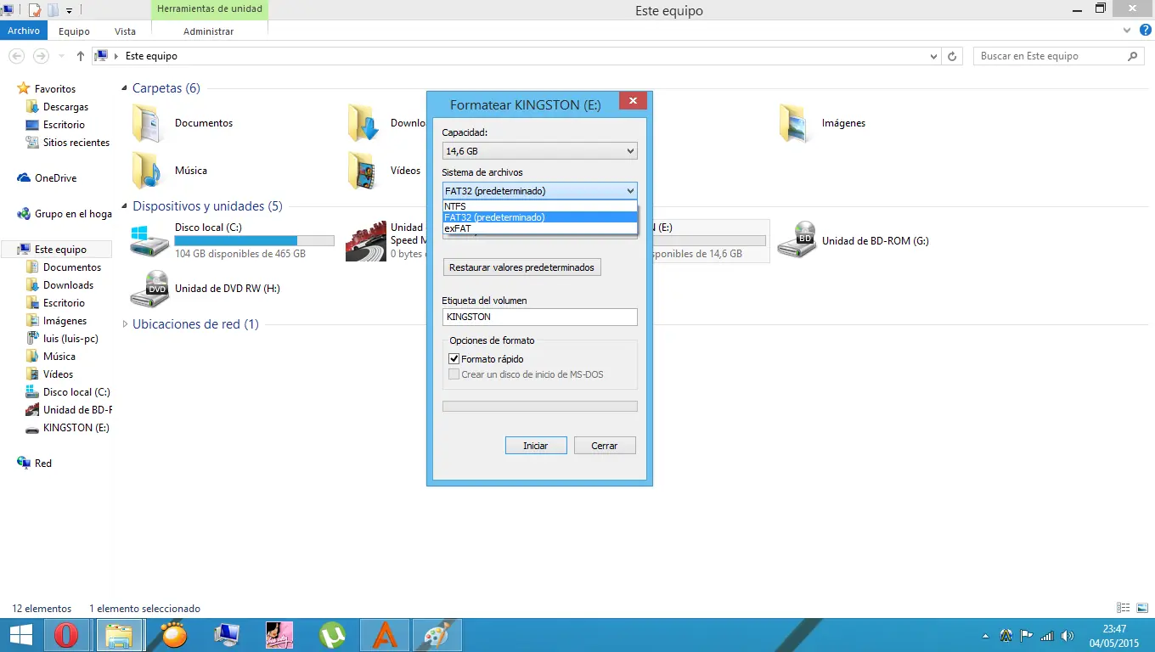This screenshot has width=1155, height=652.
Task: Click the Cerrar button in format dialog
Action: click(605, 446)
